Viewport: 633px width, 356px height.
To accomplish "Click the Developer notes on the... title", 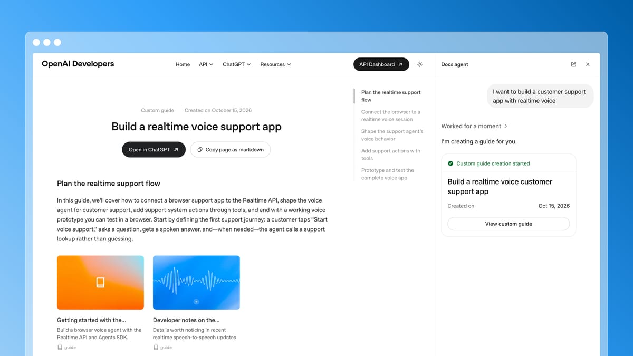I will tap(186, 320).
